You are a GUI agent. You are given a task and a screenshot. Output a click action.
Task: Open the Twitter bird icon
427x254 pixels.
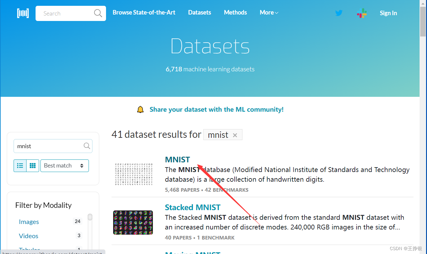point(339,13)
